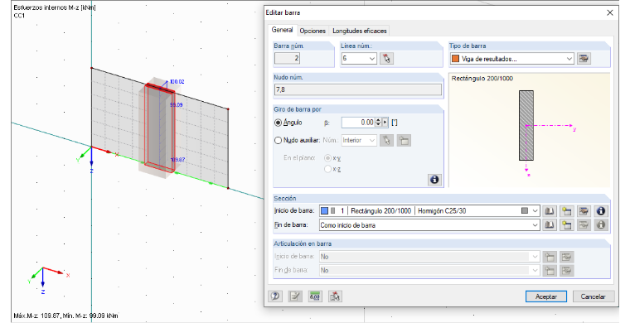New hinge icon for Fin de barra articulación
630x323 pixels.
coord(550,271)
